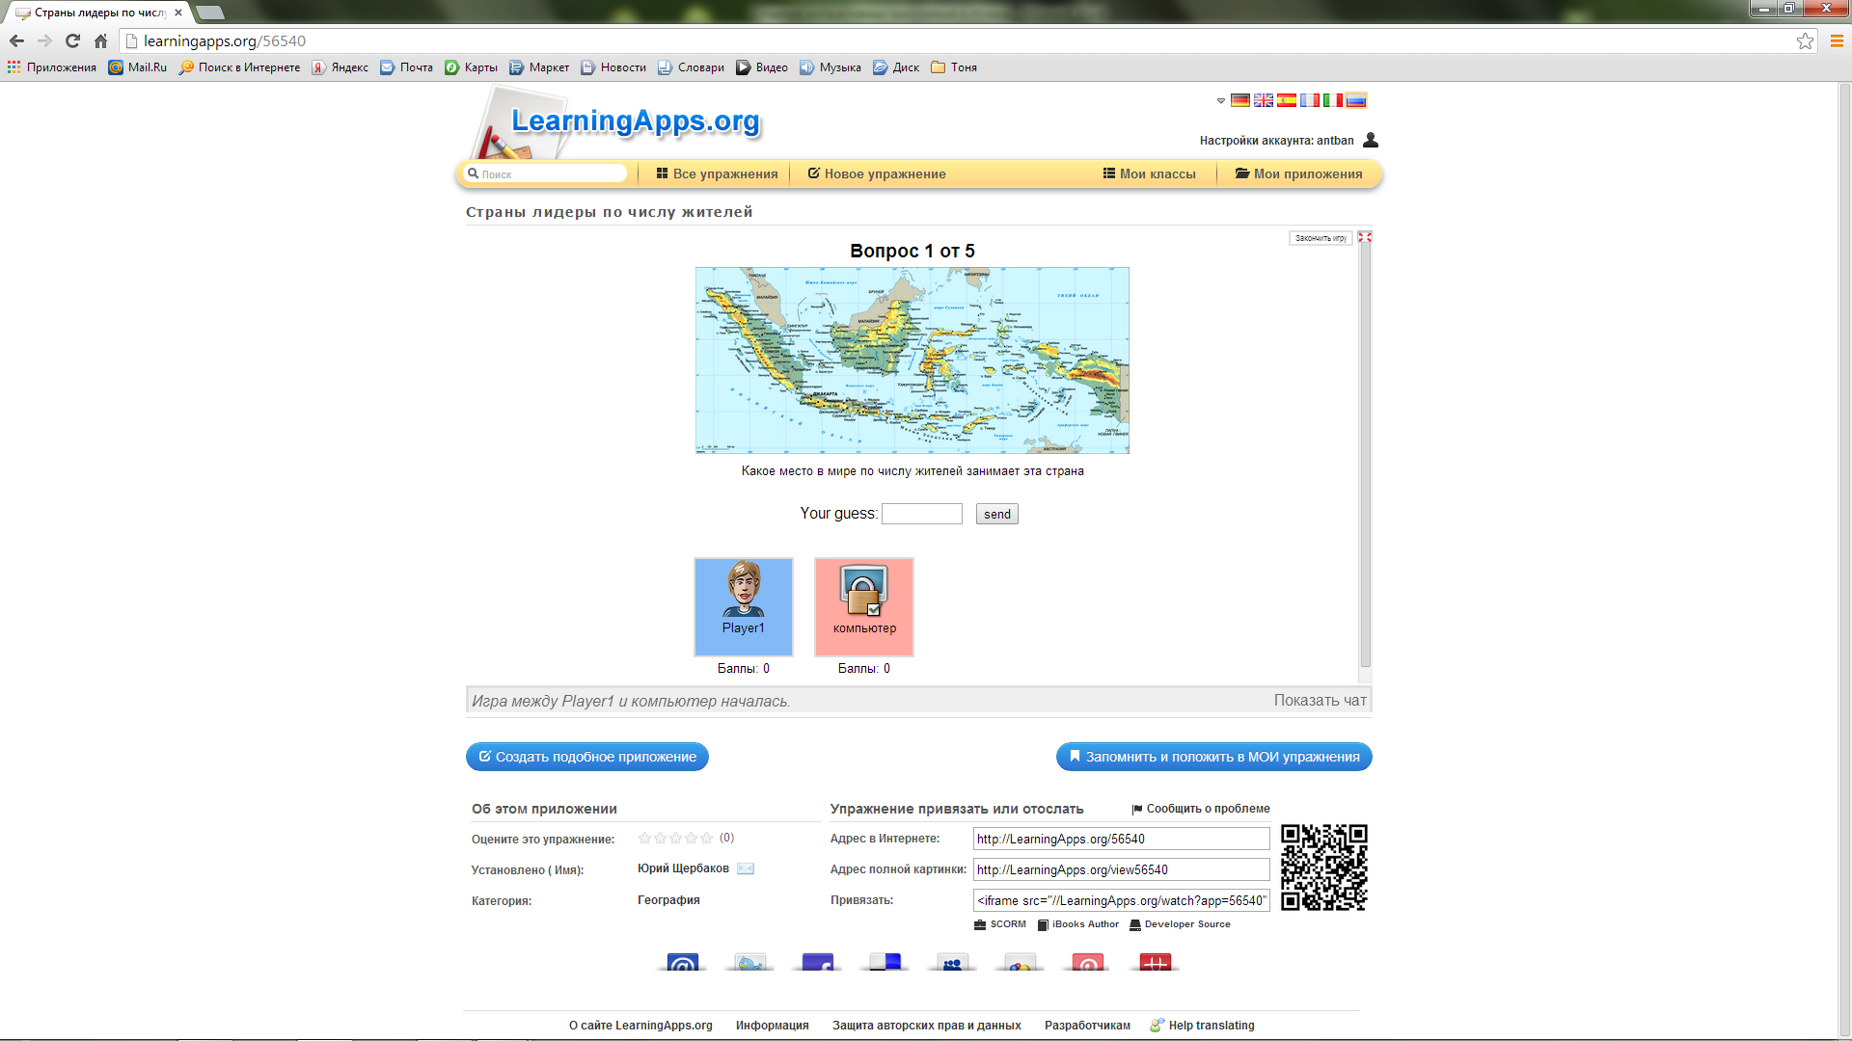This screenshot has width=1852, height=1041.
Task: Go back with browser Back arrow
Action: [16, 40]
